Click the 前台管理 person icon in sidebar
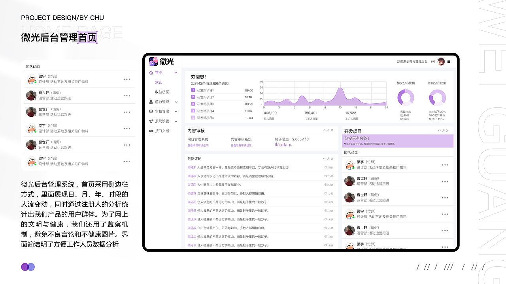Screen dimensions: 506x284 point(151,101)
